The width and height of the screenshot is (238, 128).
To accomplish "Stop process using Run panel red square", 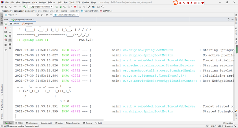I will [6, 28].
